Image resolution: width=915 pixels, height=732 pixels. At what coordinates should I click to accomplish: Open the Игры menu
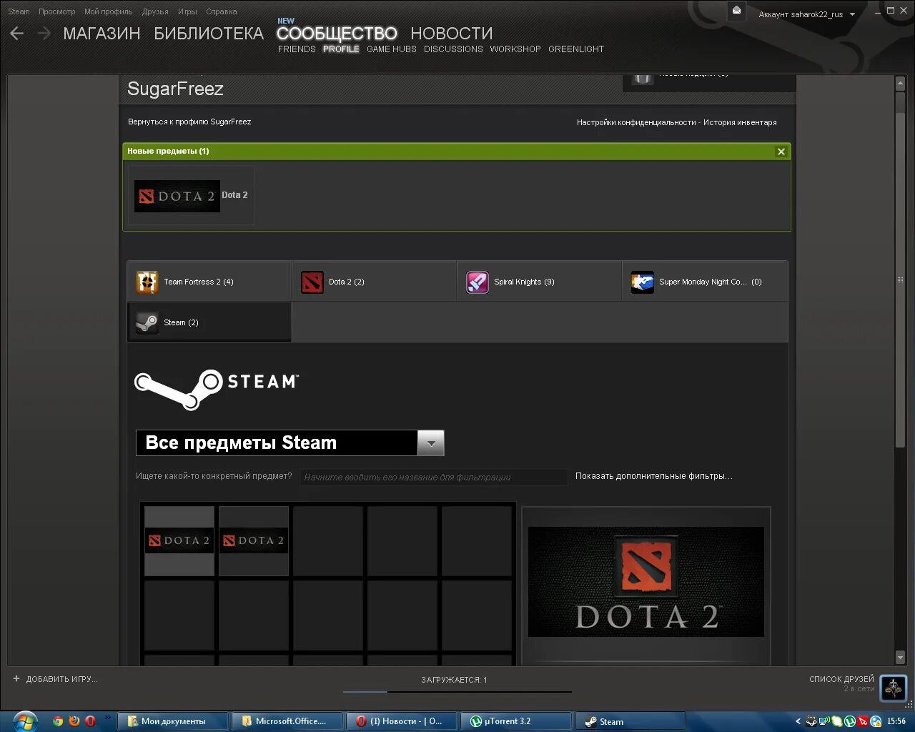point(187,11)
